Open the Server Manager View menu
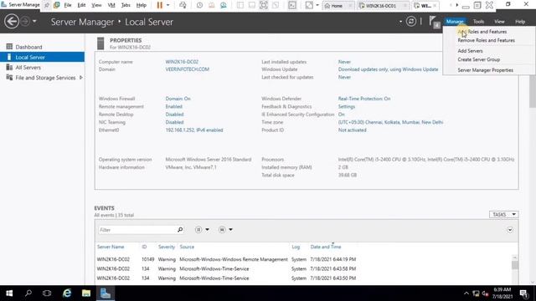 tap(499, 22)
